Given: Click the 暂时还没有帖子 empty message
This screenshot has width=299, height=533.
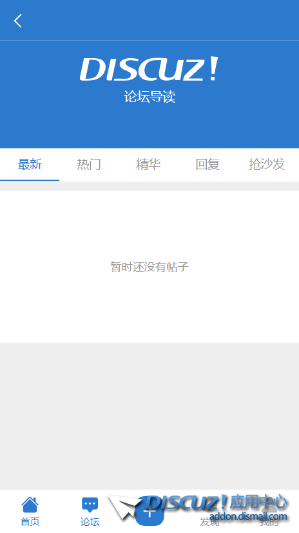Looking at the screenshot, I should pyautogui.click(x=149, y=266).
